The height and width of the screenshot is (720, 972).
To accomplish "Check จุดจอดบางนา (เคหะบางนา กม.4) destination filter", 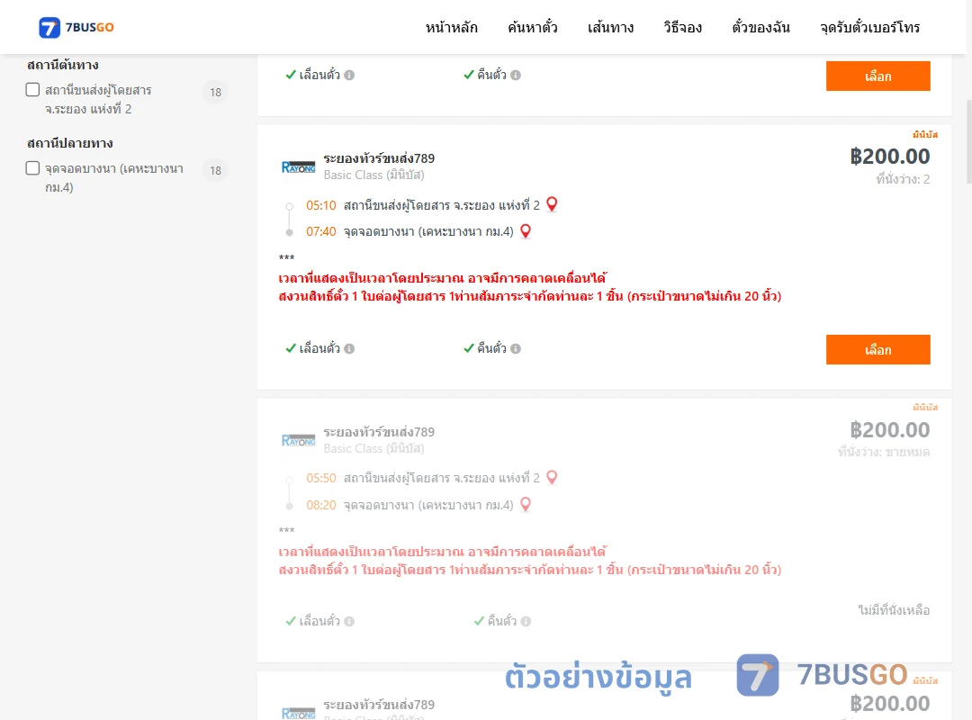I will tap(33, 168).
